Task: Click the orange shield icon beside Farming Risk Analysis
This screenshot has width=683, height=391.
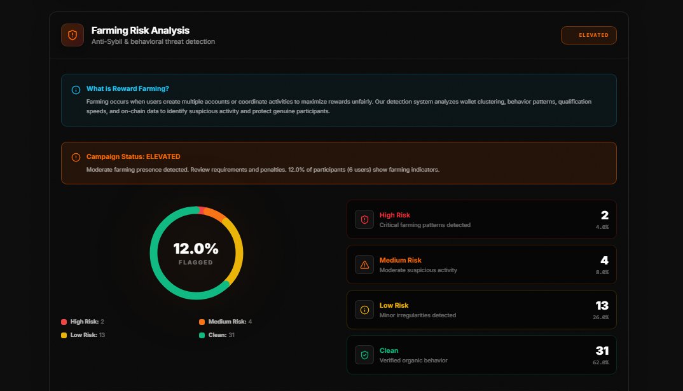Action: 72,35
